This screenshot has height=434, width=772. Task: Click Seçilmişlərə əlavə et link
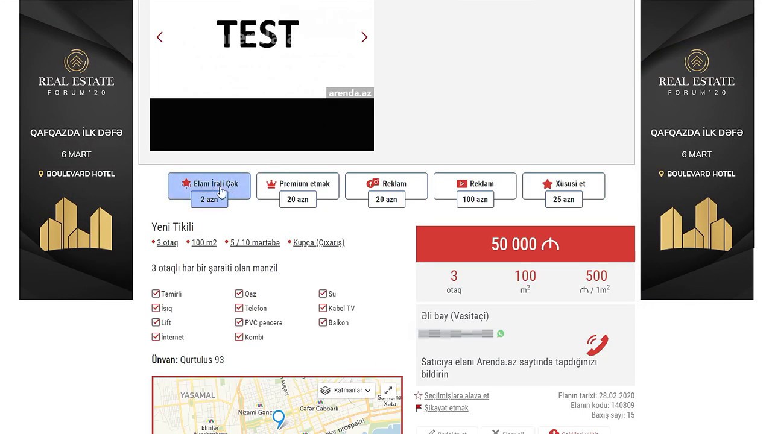click(x=457, y=396)
